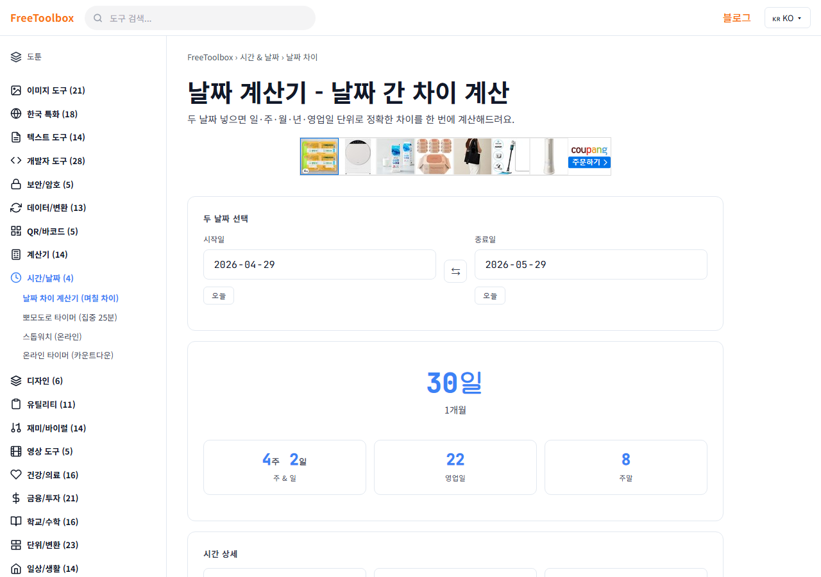Click the 영상 도구 film icon
This screenshot has width=821, height=577.
coord(16,451)
